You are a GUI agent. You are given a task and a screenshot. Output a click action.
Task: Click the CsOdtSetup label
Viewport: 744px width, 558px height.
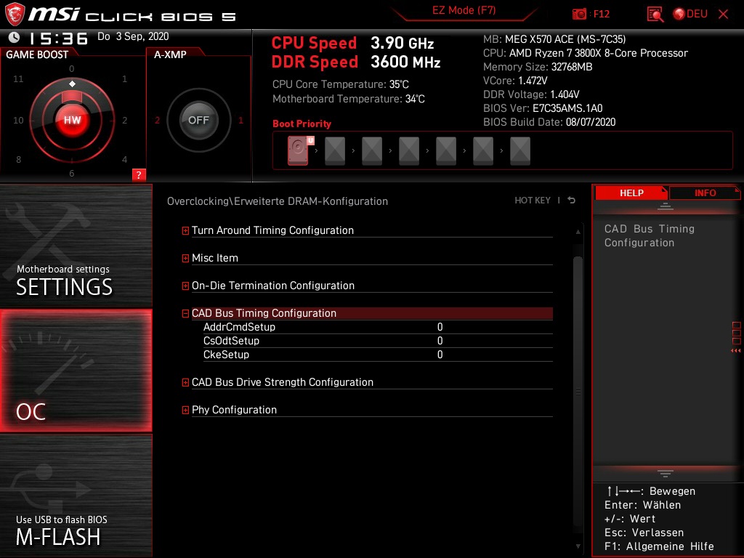(231, 341)
